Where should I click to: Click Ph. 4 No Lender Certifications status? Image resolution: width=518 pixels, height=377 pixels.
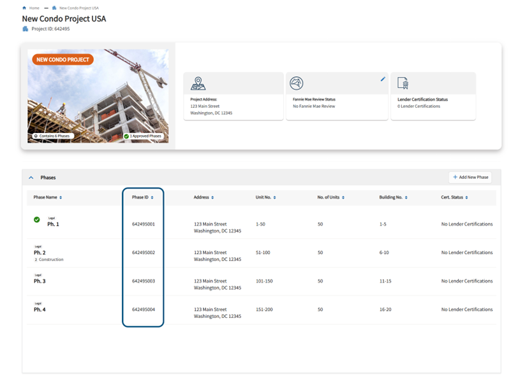click(467, 309)
